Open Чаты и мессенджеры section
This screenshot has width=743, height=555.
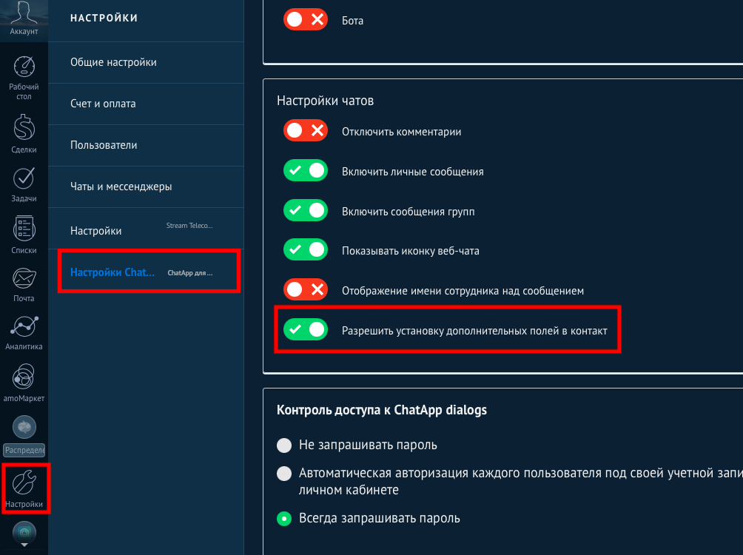click(121, 186)
